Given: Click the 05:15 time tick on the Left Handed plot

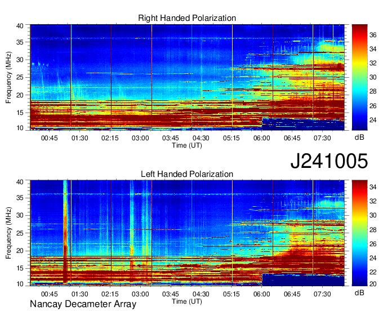Looking at the screenshot, I should [x=231, y=294].
